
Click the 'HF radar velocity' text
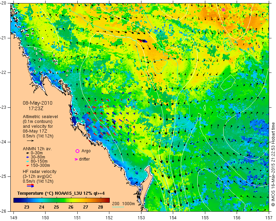click(40, 172)
